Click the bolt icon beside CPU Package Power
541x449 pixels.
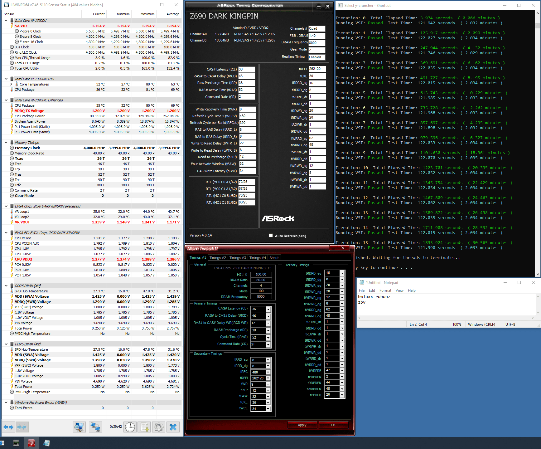[12, 116]
